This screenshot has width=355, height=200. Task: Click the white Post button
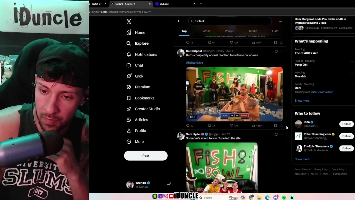pos(146,156)
